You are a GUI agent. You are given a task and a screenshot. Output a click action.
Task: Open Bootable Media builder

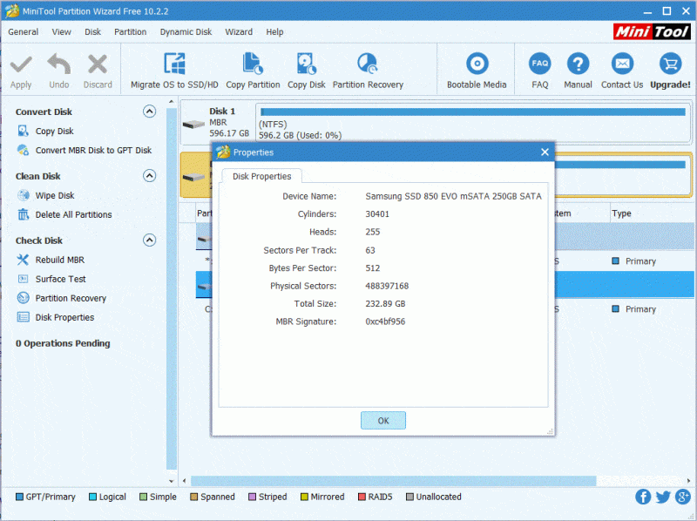click(x=477, y=71)
